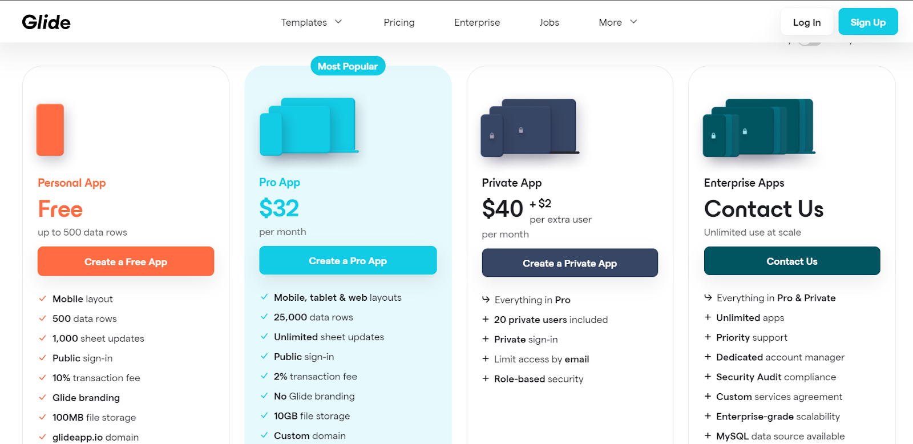Expand the Templates dropdown chevron
Image resolution: width=913 pixels, height=444 pixels.
338,22
